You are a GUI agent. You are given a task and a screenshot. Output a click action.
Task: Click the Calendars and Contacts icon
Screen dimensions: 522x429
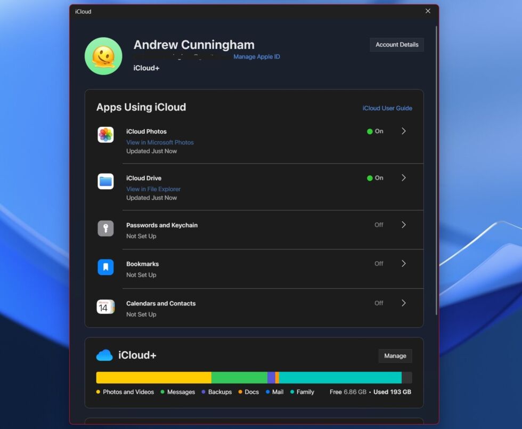(x=105, y=307)
